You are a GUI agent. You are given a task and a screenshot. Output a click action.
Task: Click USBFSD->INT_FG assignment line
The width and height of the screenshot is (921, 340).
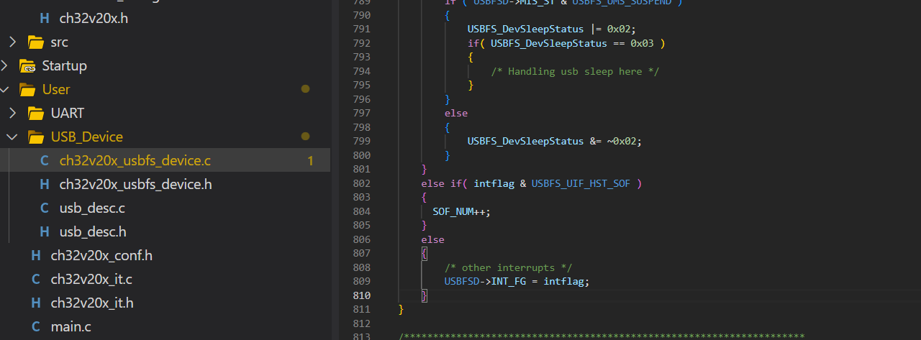pos(517,281)
